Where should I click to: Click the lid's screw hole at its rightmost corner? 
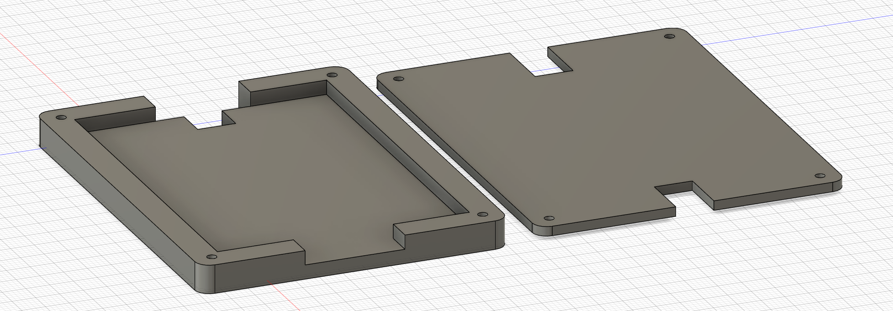tap(820, 176)
